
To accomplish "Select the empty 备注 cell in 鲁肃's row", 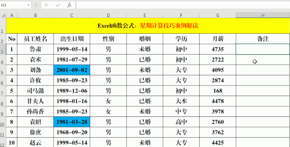I will (263, 49).
